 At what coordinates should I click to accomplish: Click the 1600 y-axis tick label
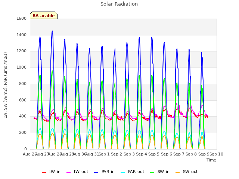[x=22, y=18]
